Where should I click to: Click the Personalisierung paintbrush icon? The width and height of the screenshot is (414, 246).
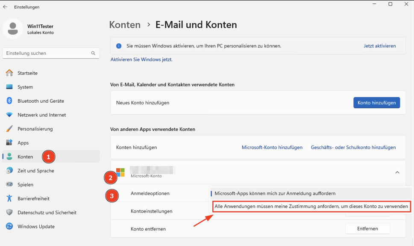click(x=9, y=129)
